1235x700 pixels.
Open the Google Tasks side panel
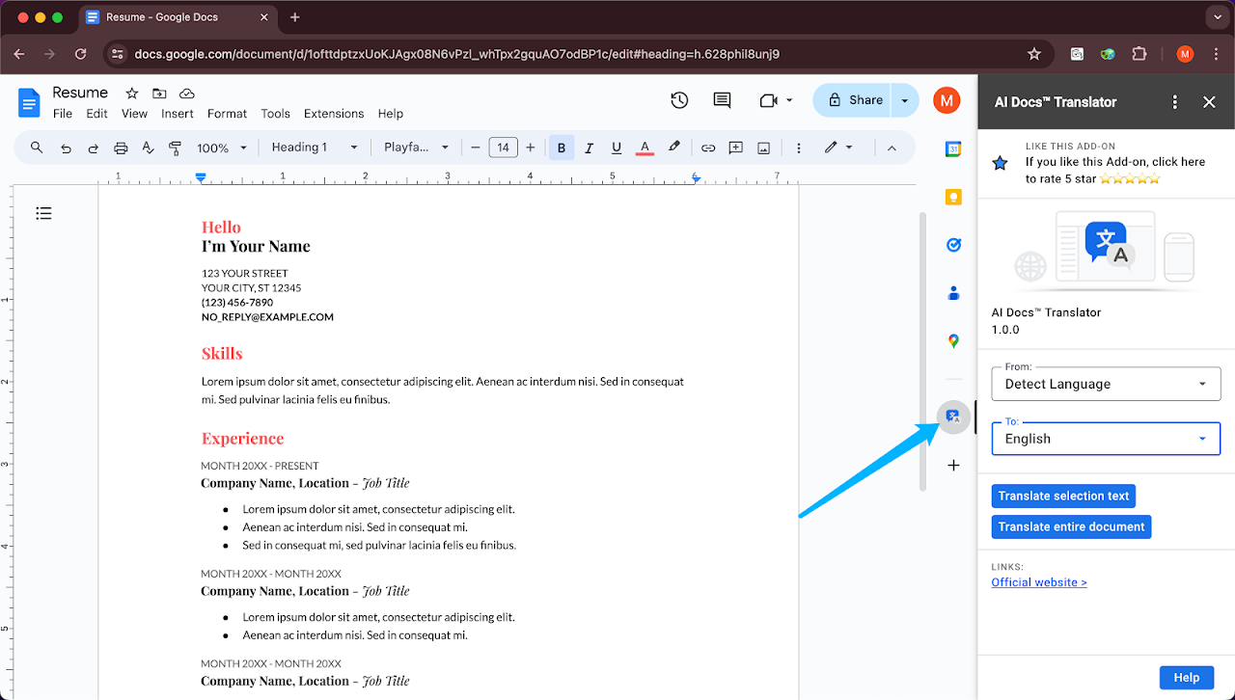953,245
